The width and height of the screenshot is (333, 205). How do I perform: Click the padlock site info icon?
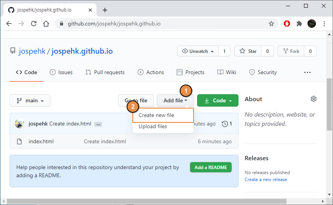point(62,24)
